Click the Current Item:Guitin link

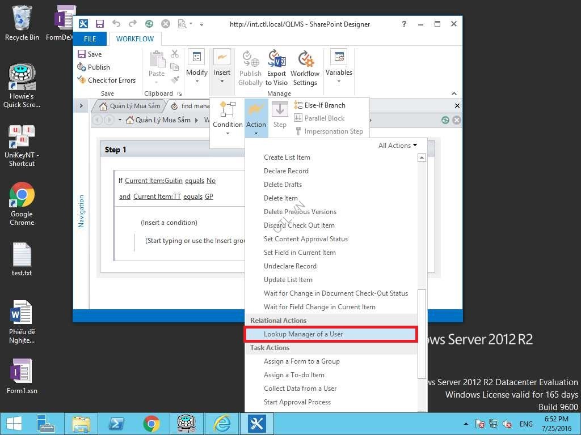(x=154, y=181)
